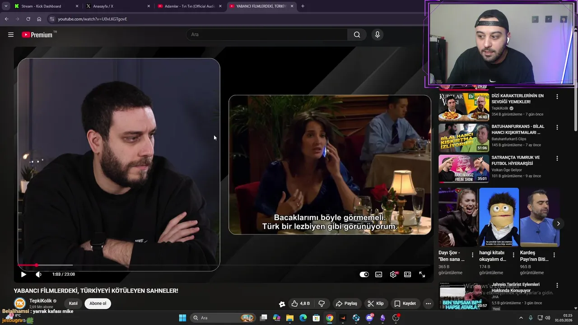Open the 'hangi kitabı okuyalım' Shorts video
578x325 pixels.
coord(499,217)
